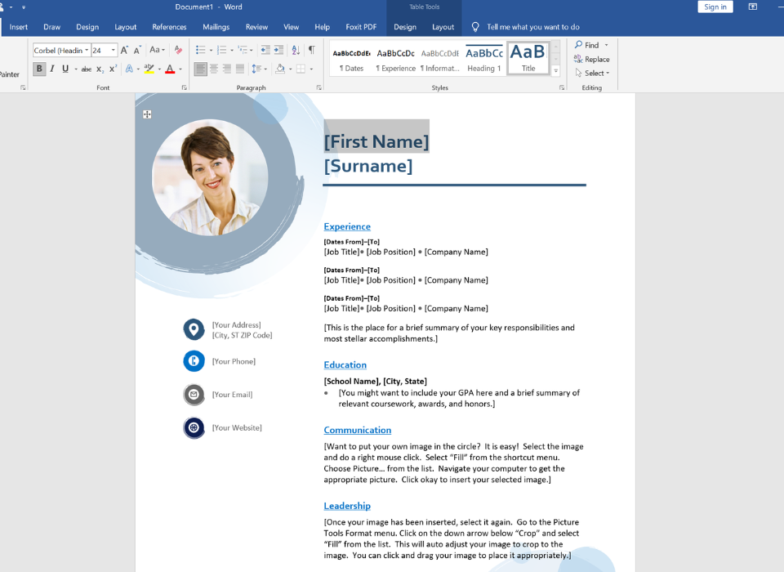This screenshot has height=572, width=784.
Task: Apply bulleted list
Action: coord(201,50)
